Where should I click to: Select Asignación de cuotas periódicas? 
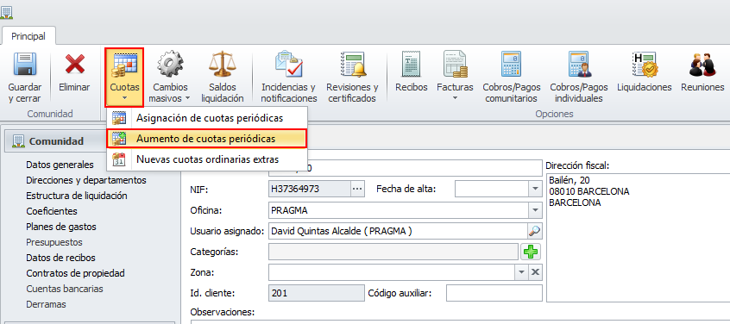(x=207, y=118)
